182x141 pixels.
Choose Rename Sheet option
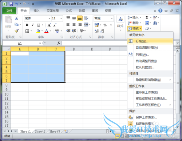(x=150, y=92)
